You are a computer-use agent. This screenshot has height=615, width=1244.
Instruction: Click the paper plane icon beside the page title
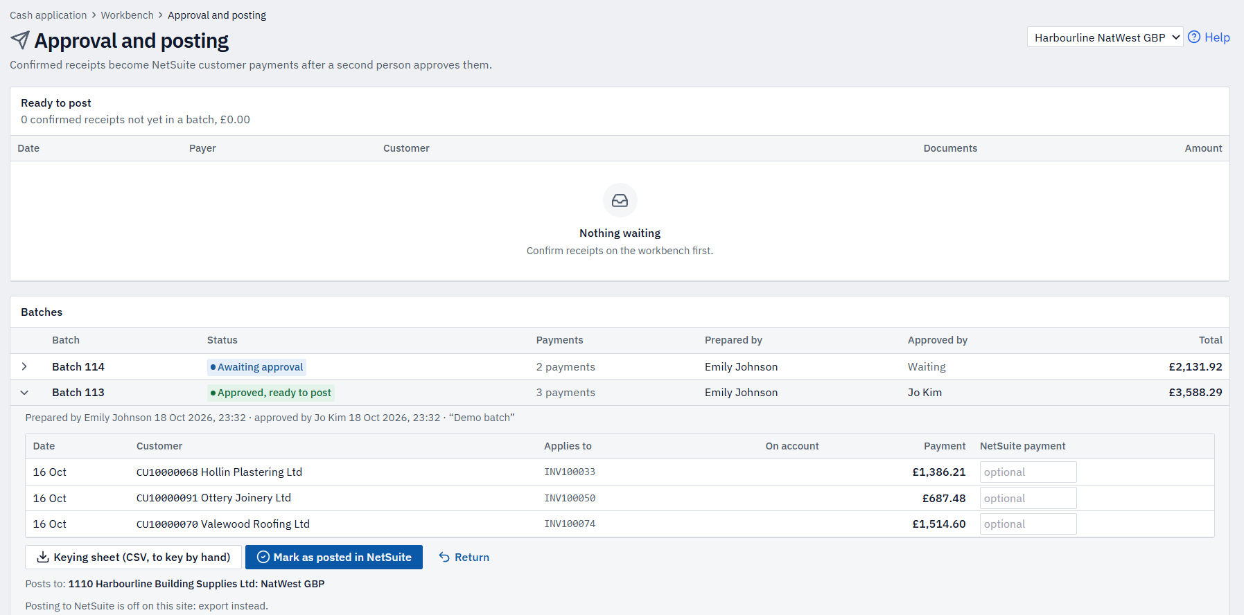[x=20, y=40]
